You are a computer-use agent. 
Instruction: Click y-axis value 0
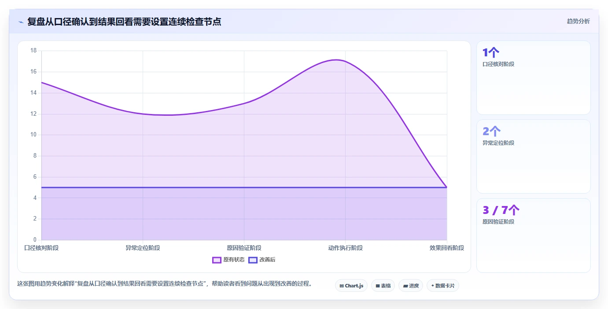35,240
